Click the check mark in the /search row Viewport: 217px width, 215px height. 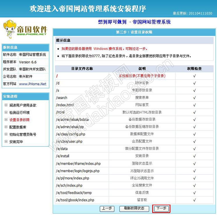coord(194,98)
